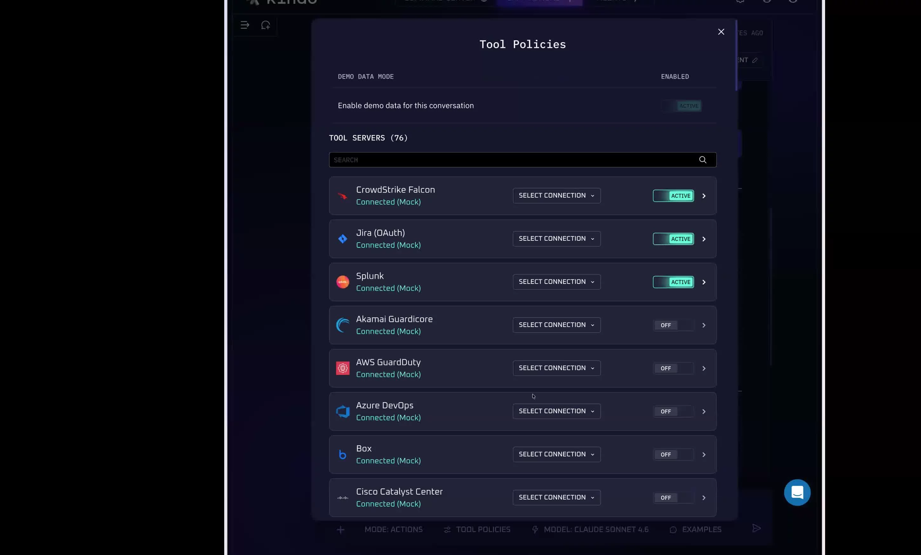Click the Azure DevOps logo icon

click(342, 411)
